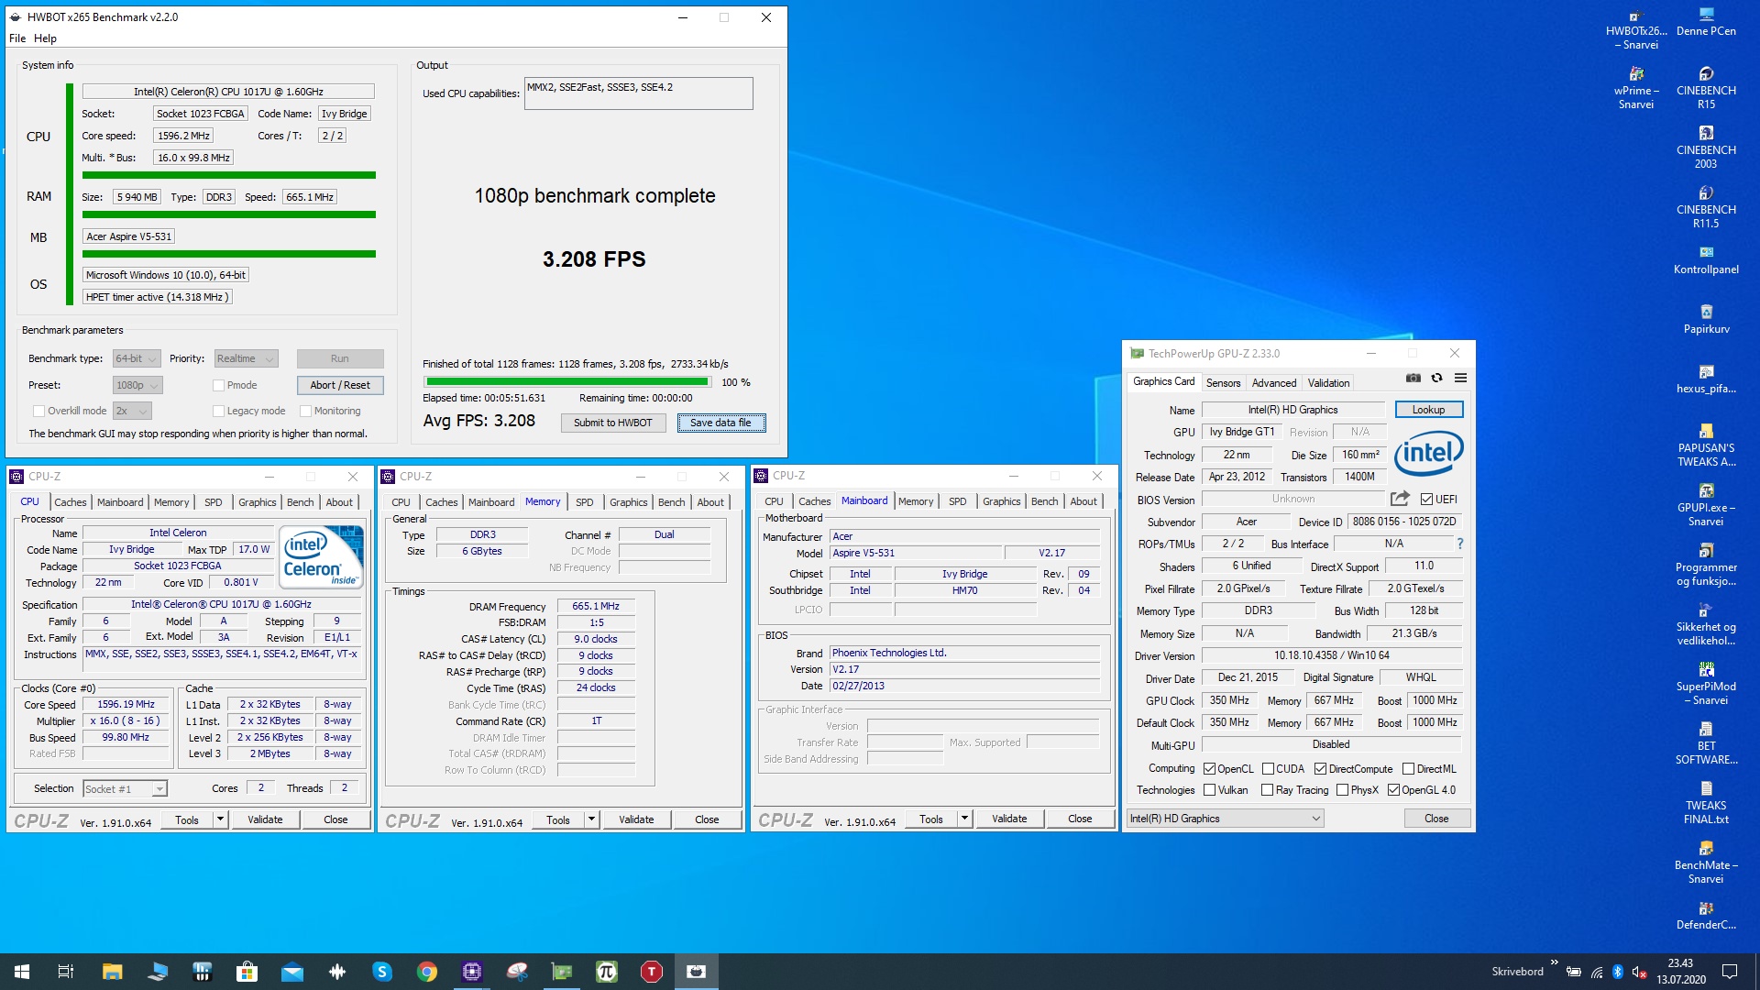Open the CPU-Z taskbar icon
Screen dimensions: 1760x990
[472, 972]
